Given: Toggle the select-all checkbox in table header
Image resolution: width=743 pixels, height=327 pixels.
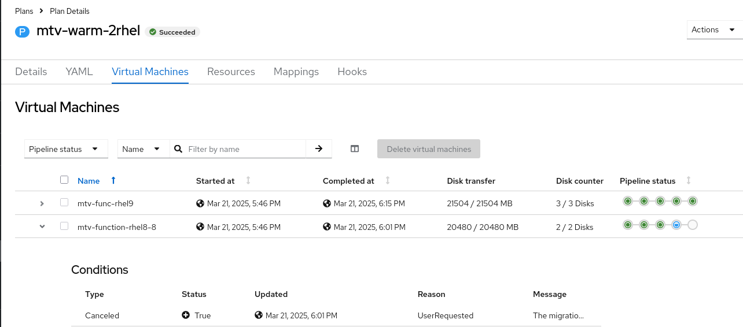Looking at the screenshot, I should coord(64,180).
